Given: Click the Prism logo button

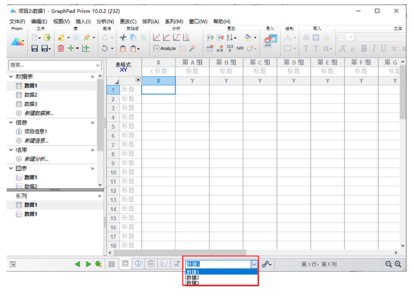Looking at the screenshot, I should (x=17, y=42).
